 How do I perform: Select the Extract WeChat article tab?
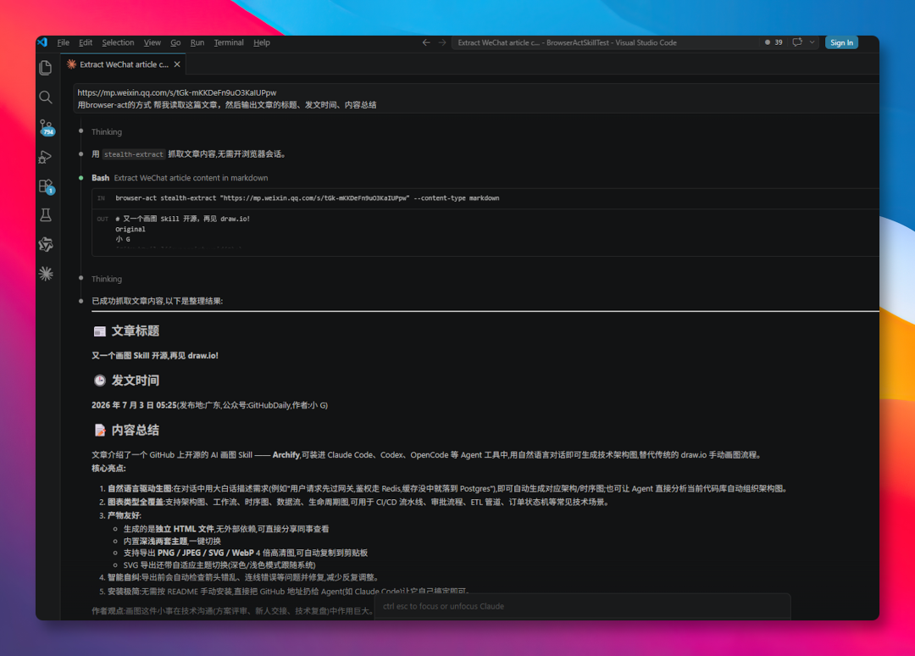pyautogui.click(x=124, y=64)
